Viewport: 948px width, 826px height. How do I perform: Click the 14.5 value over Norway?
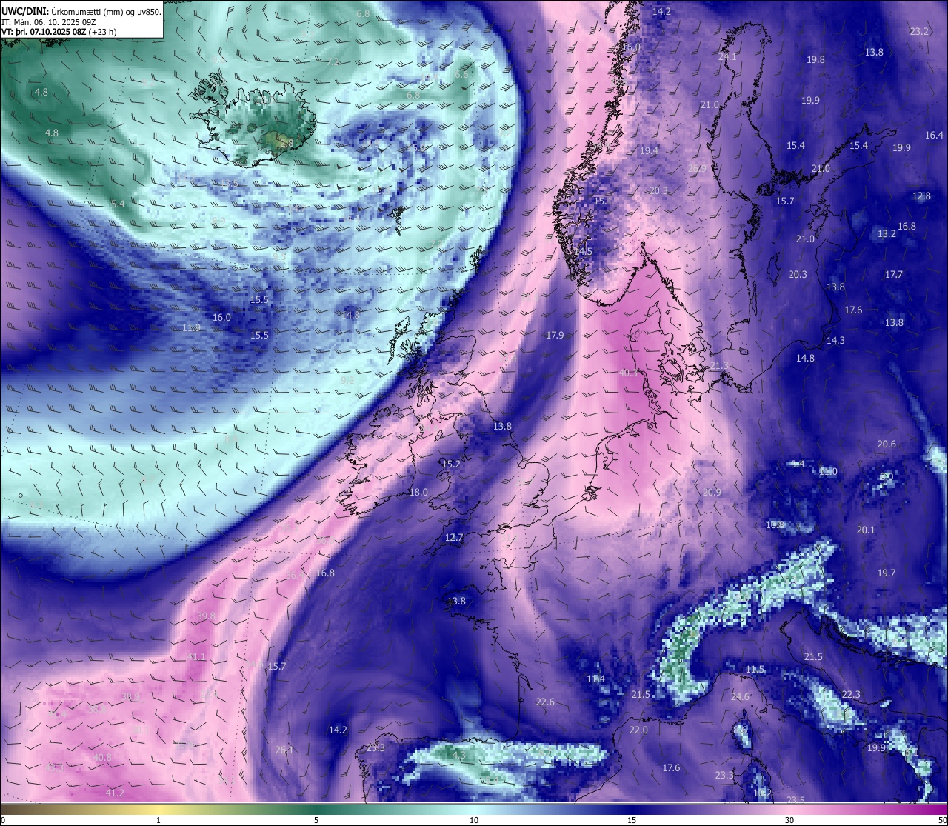coord(583,251)
